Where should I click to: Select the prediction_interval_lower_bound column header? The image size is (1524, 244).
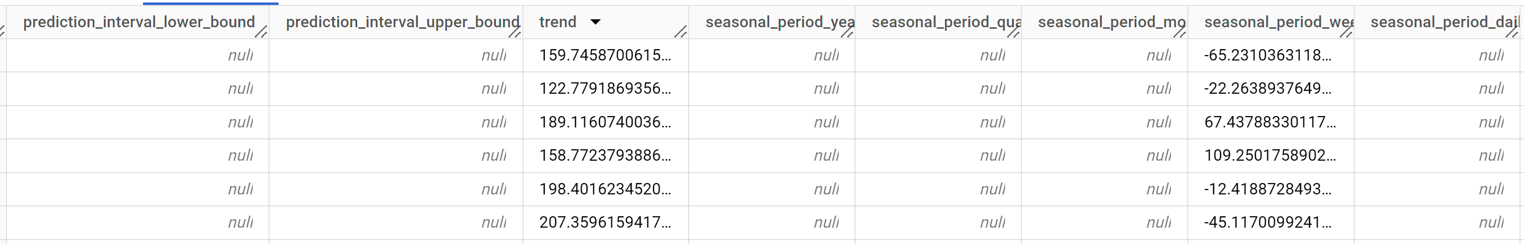pyautogui.click(x=139, y=22)
